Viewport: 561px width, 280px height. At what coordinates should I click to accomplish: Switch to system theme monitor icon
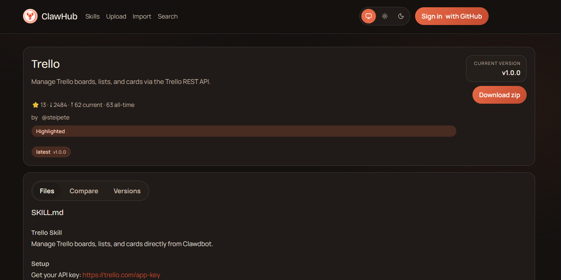tap(368, 16)
